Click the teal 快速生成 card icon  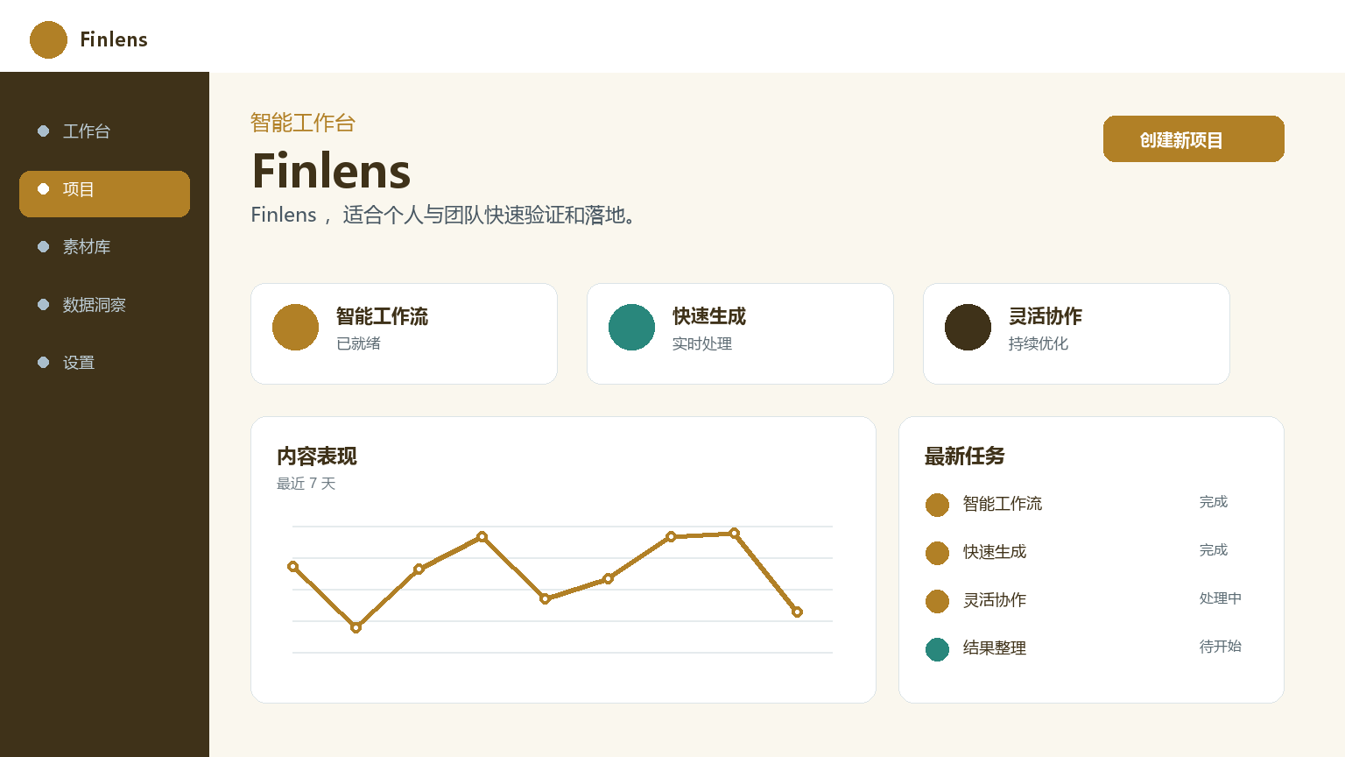point(631,327)
